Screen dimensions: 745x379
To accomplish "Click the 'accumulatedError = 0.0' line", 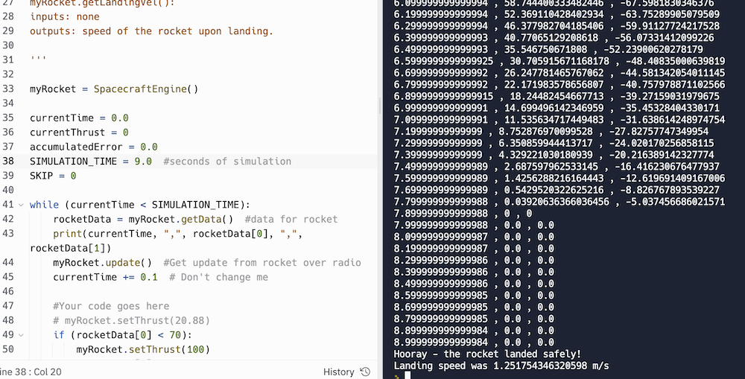I will click(x=94, y=147).
